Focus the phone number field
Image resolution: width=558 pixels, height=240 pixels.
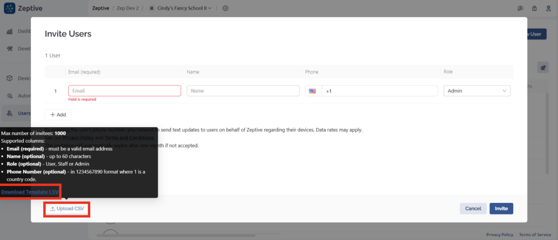[x=380, y=91]
